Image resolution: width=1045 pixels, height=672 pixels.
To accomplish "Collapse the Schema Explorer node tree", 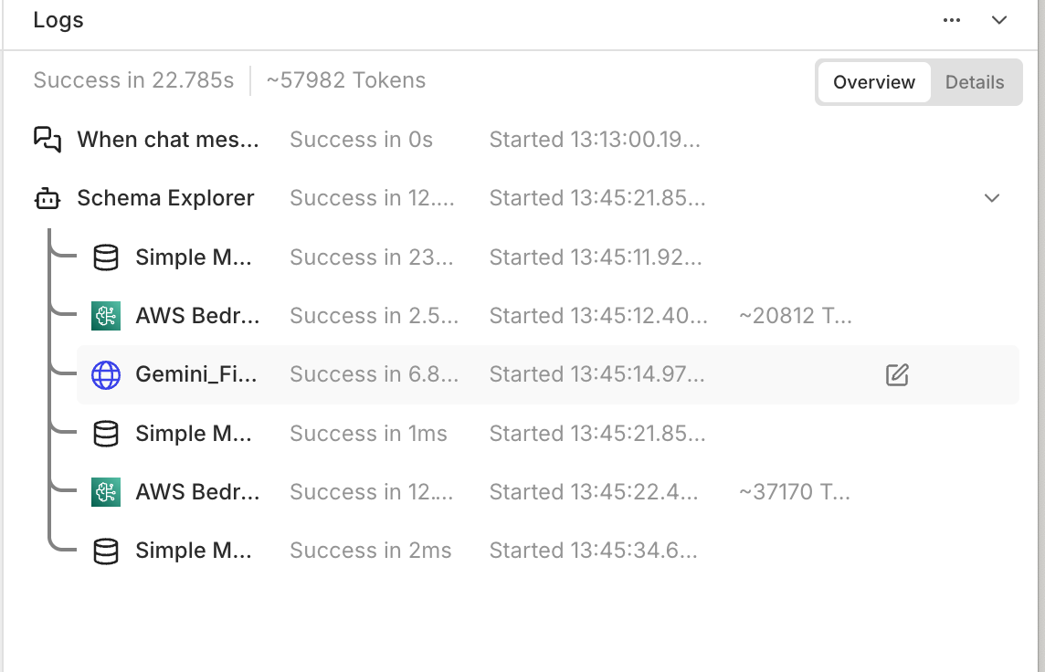I will pos(992,198).
